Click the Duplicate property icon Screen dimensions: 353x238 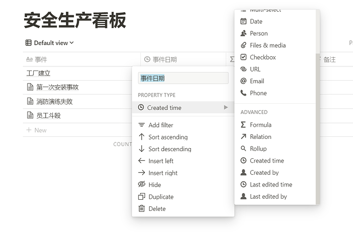click(142, 197)
